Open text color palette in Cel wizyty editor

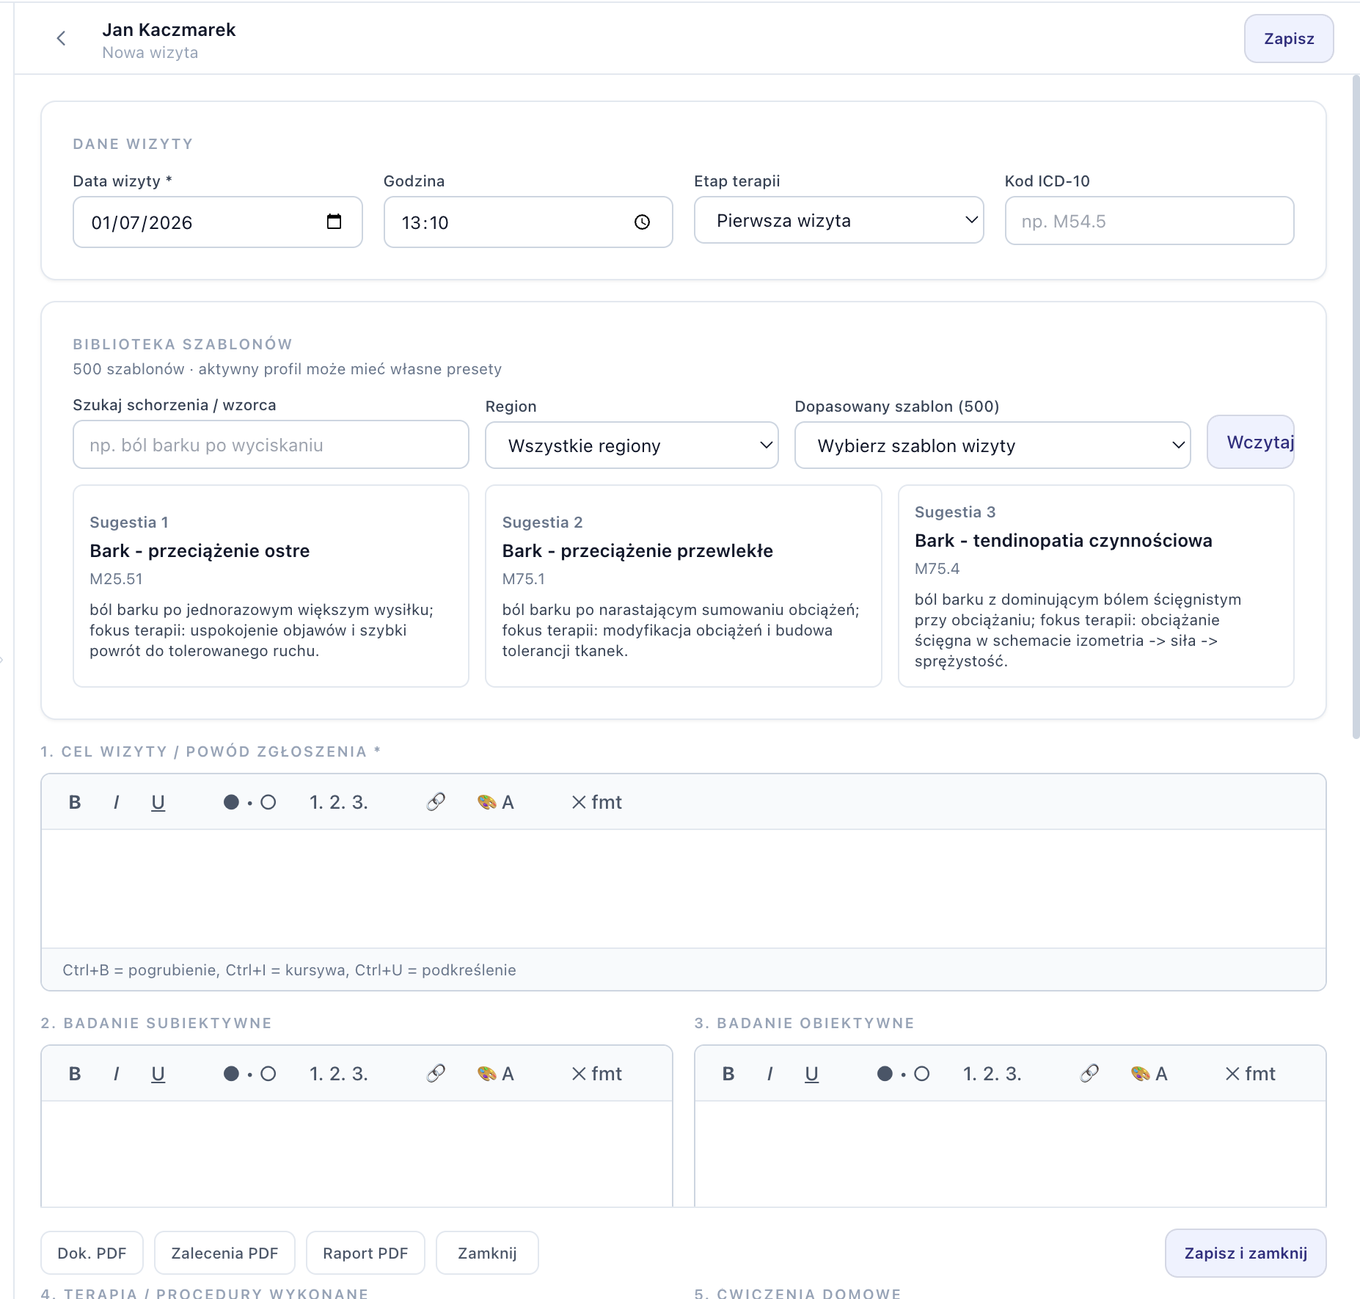point(495,802)
